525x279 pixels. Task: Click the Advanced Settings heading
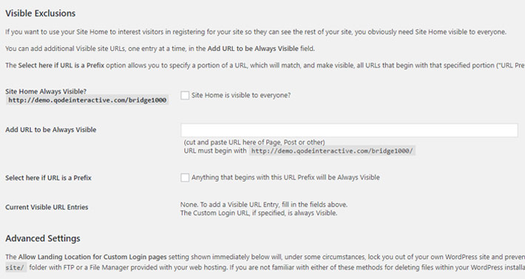(43, 238)
